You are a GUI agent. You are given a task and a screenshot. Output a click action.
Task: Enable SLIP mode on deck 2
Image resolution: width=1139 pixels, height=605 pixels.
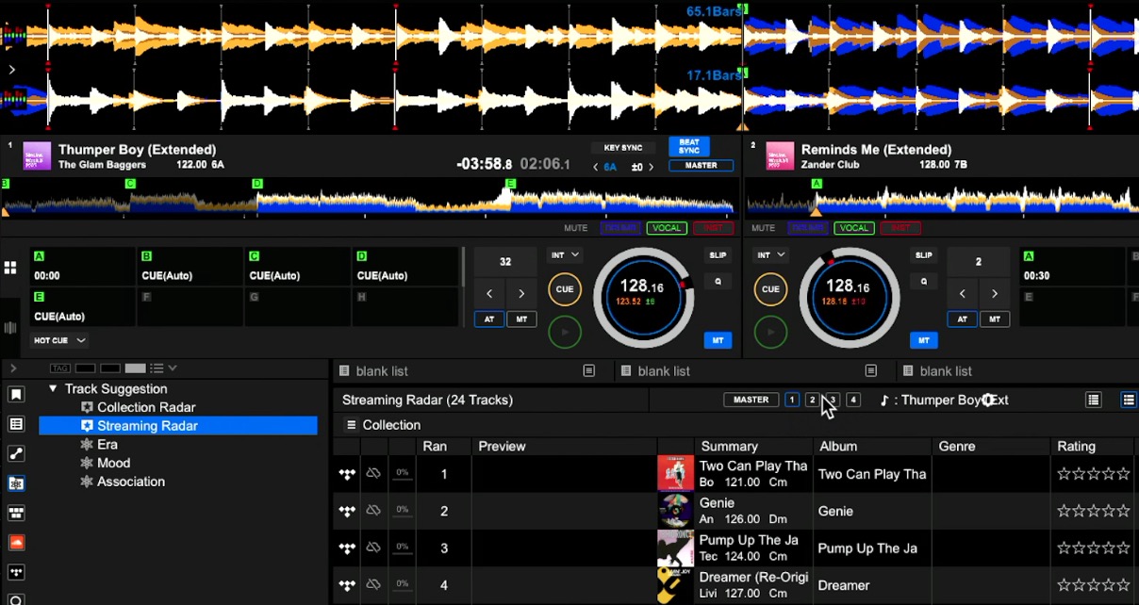click(x=923, y=255)
